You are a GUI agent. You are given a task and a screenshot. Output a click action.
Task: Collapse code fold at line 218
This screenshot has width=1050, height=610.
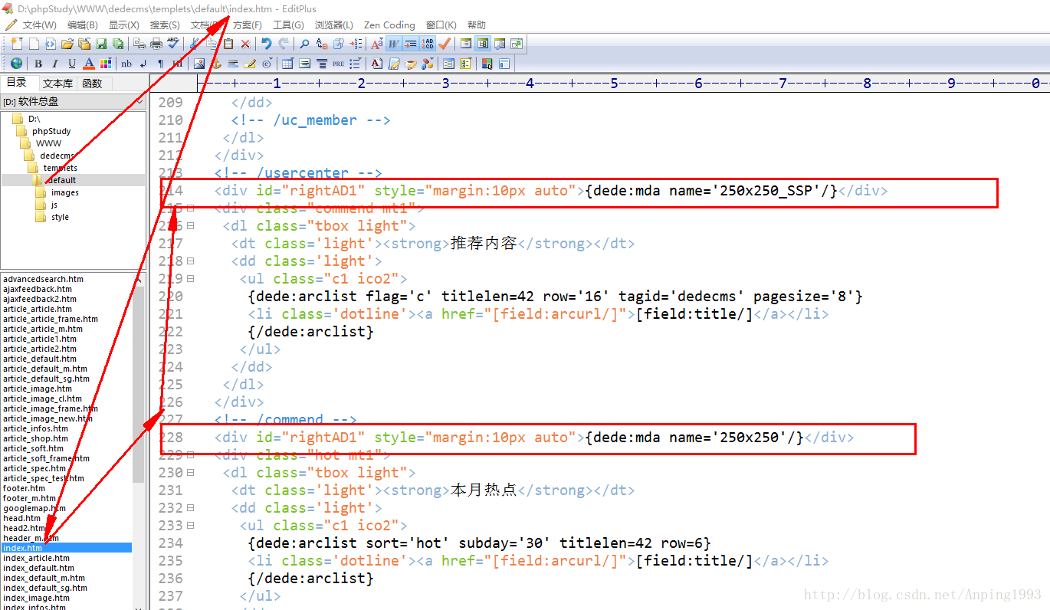point(190,261)
